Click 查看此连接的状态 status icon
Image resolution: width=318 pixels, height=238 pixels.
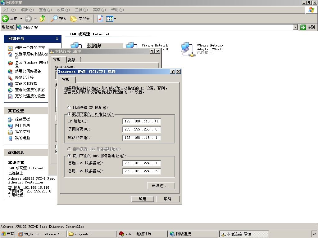point(10,90)
